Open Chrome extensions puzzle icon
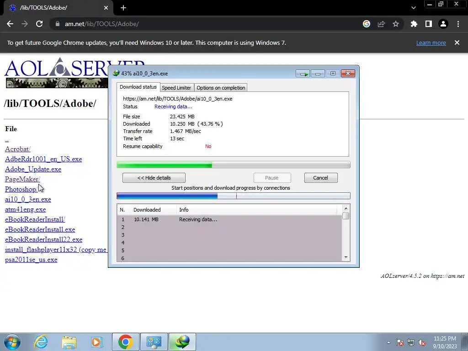 [x=414, y=24]
